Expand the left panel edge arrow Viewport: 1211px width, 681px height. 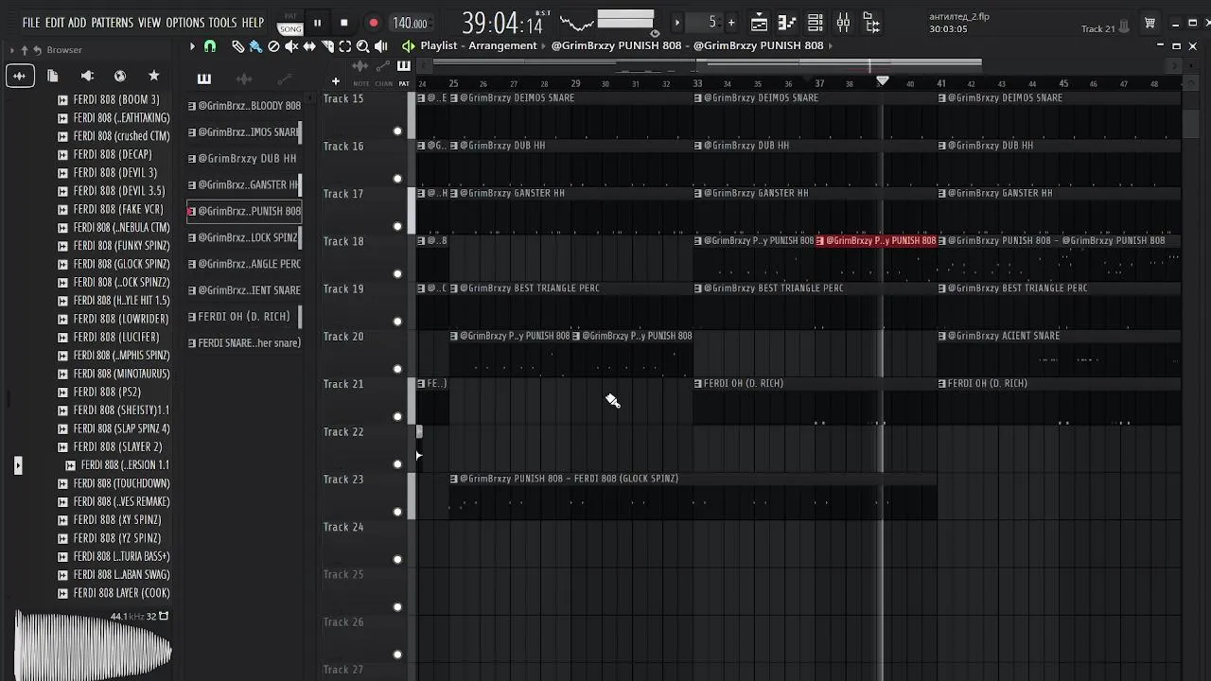tap(17, 465)
